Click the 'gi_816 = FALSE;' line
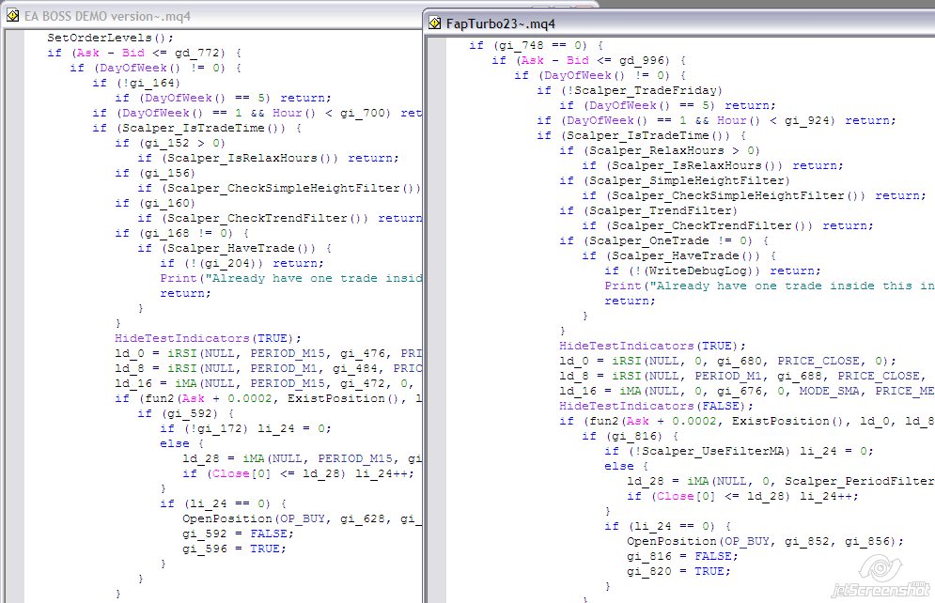This screenshot has width=935, height=603. tap(682, 556)
